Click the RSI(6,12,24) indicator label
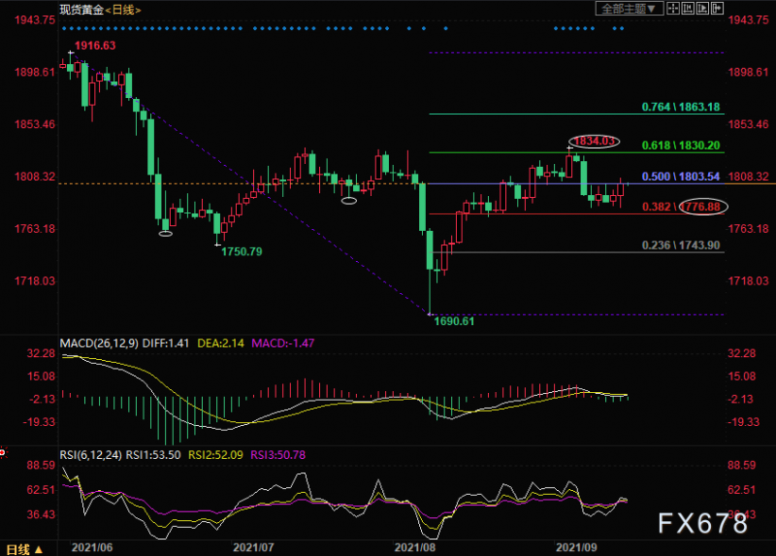 (x=90, y=455)
